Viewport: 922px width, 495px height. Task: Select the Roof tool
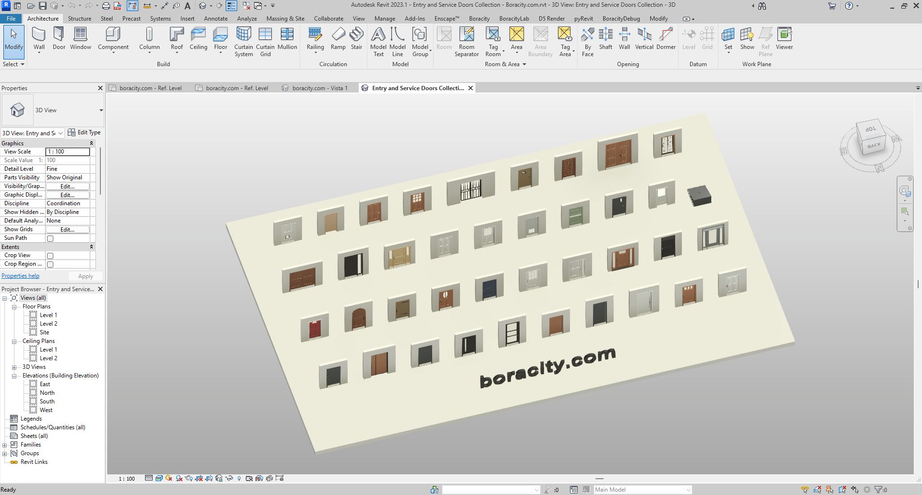click(x=177, y=39)
